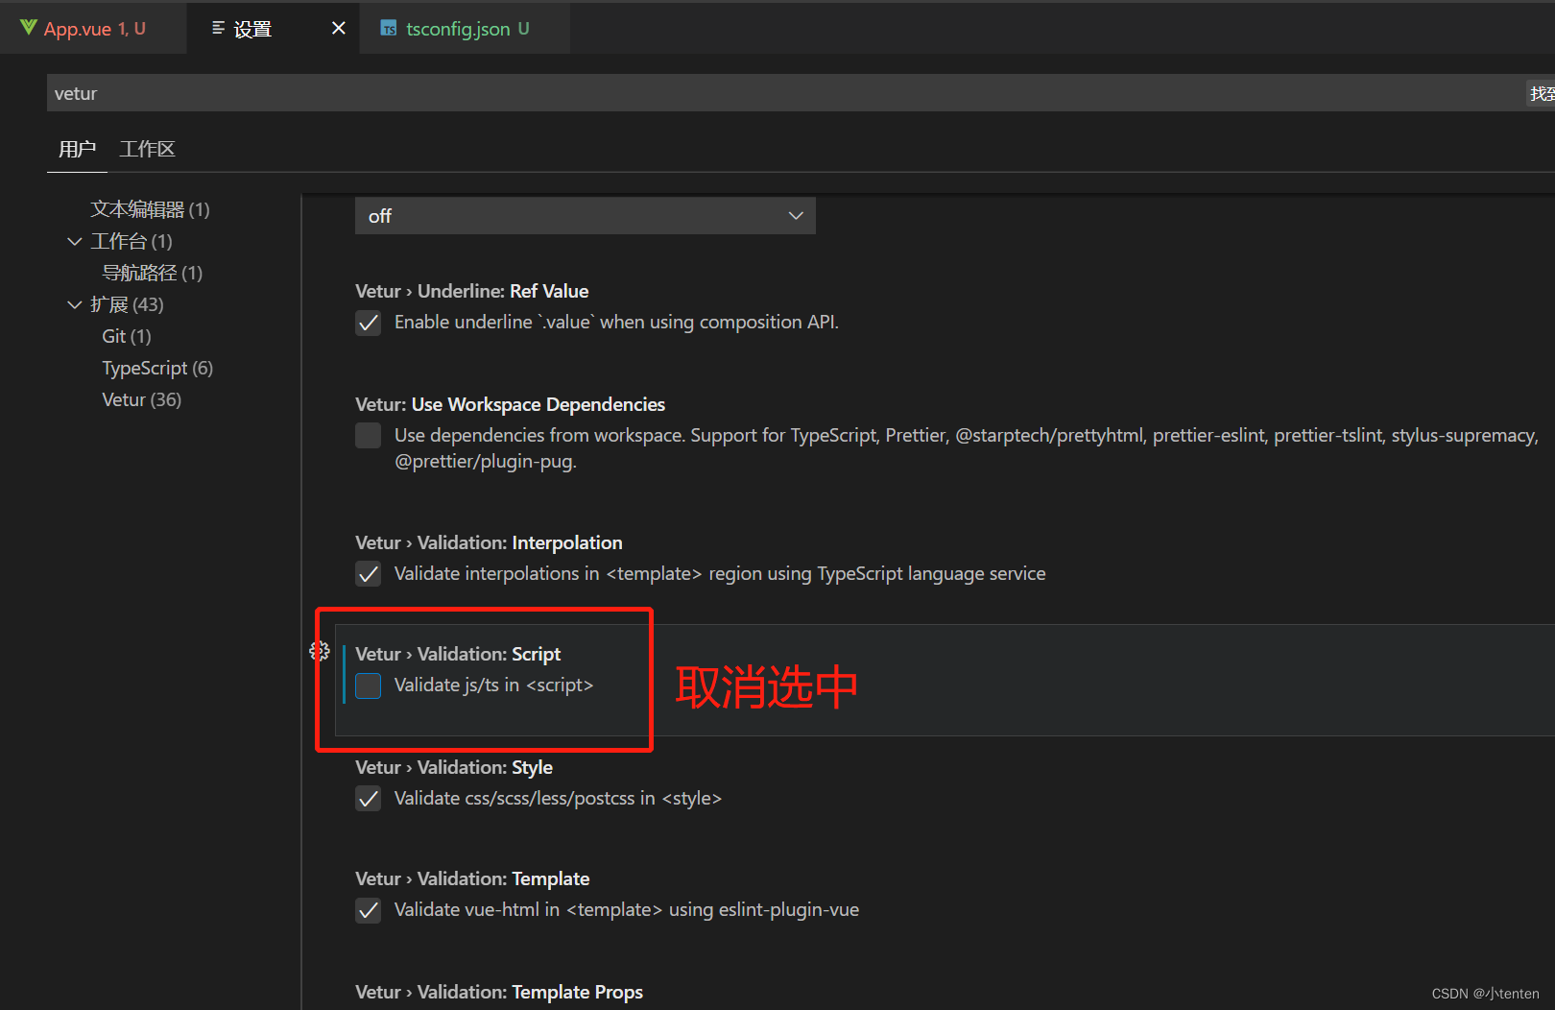This screenshot has height=1010, width=1555.
Task: Click the Vetur Validation: Style title
Action: 454,767
